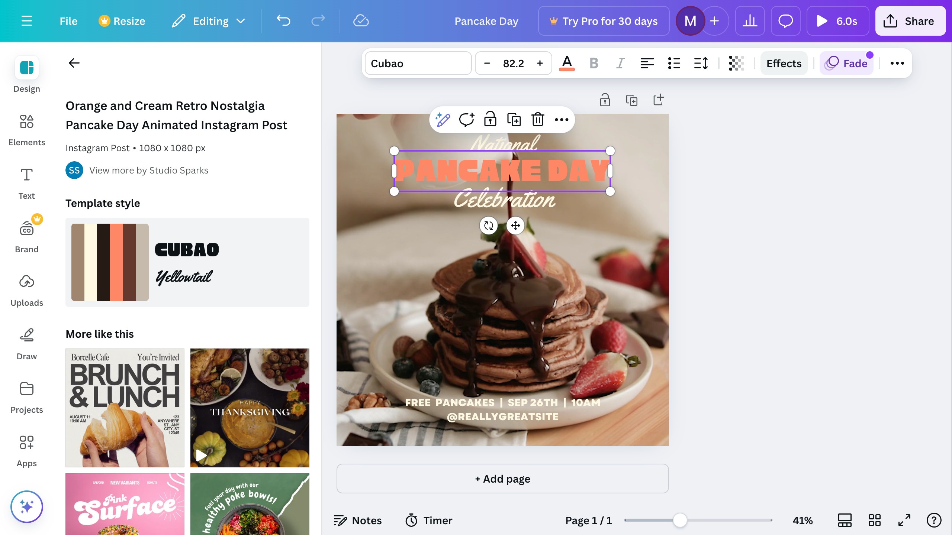Play the 6.0s presentation preview

(837, 21)
